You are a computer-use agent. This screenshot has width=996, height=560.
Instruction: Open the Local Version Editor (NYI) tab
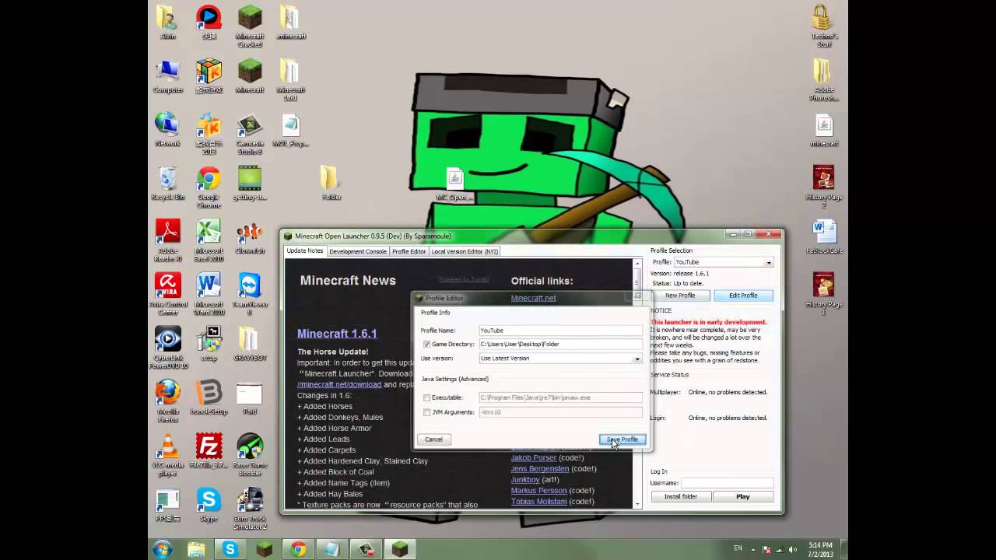pos(465,251)
